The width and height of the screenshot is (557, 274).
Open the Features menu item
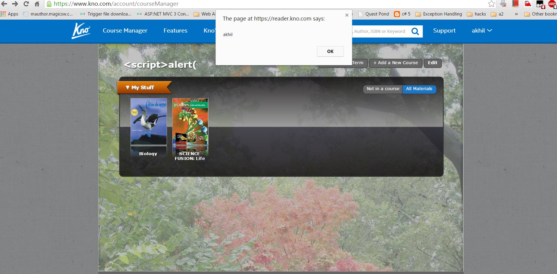point(175,30)
